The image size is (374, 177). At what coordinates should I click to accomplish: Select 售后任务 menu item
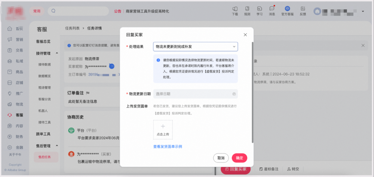click(46, 157)
